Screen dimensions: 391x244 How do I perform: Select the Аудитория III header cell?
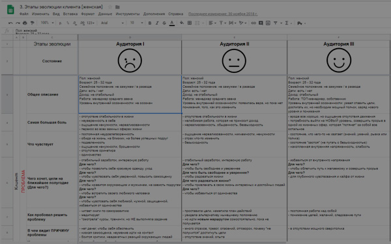339,44
